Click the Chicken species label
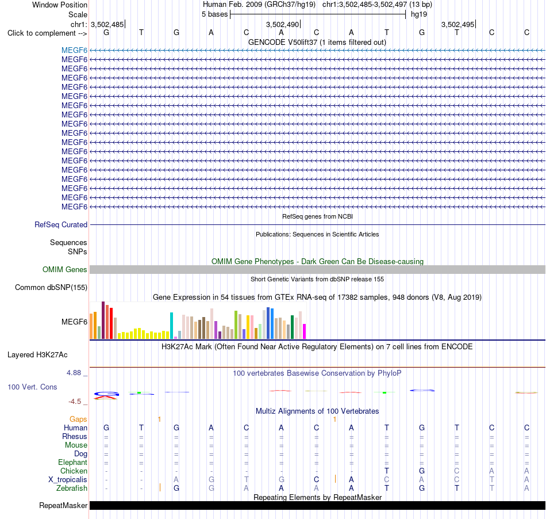Image resolution: width=546 pixels, height=519 pixels. tap(74, 471)
